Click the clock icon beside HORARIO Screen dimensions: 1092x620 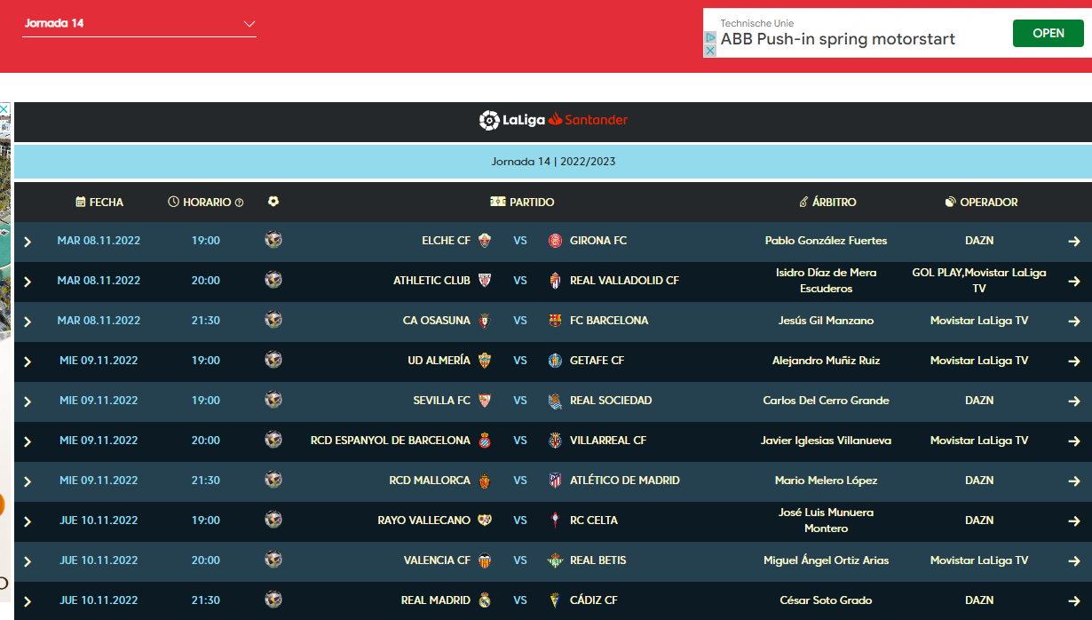coord(174,202)
